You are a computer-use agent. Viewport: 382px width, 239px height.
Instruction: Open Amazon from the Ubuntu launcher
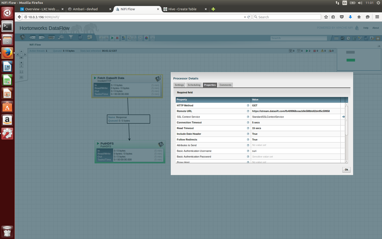coord(7,120)
